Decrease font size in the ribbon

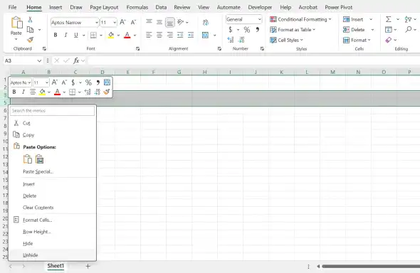point(133,22)
